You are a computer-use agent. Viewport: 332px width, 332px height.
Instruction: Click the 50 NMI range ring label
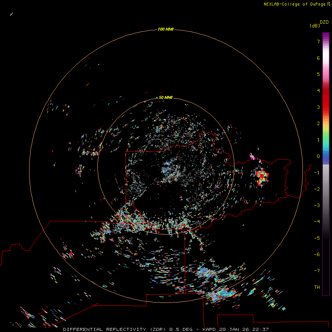(166, 97)
